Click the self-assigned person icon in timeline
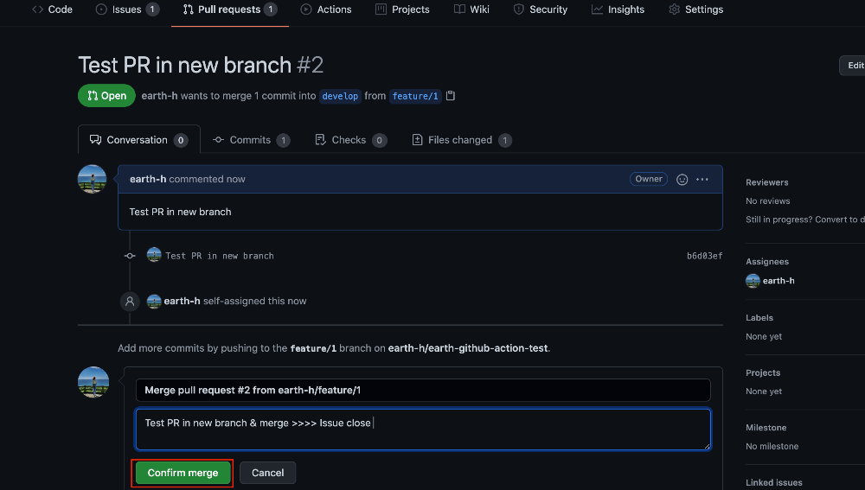865x490 pixels. 130,301
